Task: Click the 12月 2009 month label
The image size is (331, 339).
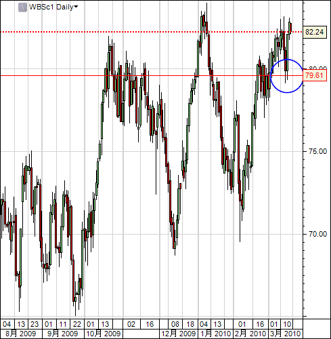Action: pyautogui.click(x=178, y=334)
